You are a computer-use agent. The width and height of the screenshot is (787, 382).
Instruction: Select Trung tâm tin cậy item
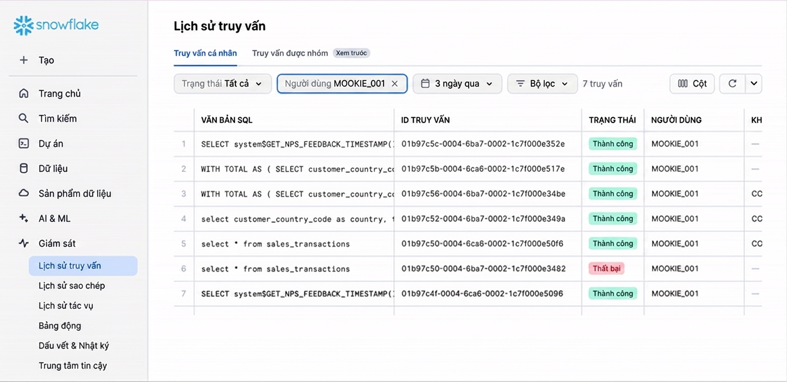(x=73, y=366)
